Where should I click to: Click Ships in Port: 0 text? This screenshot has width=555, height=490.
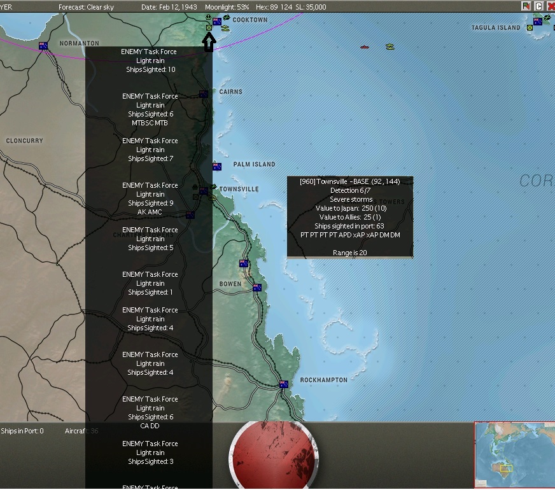point(22,431)
